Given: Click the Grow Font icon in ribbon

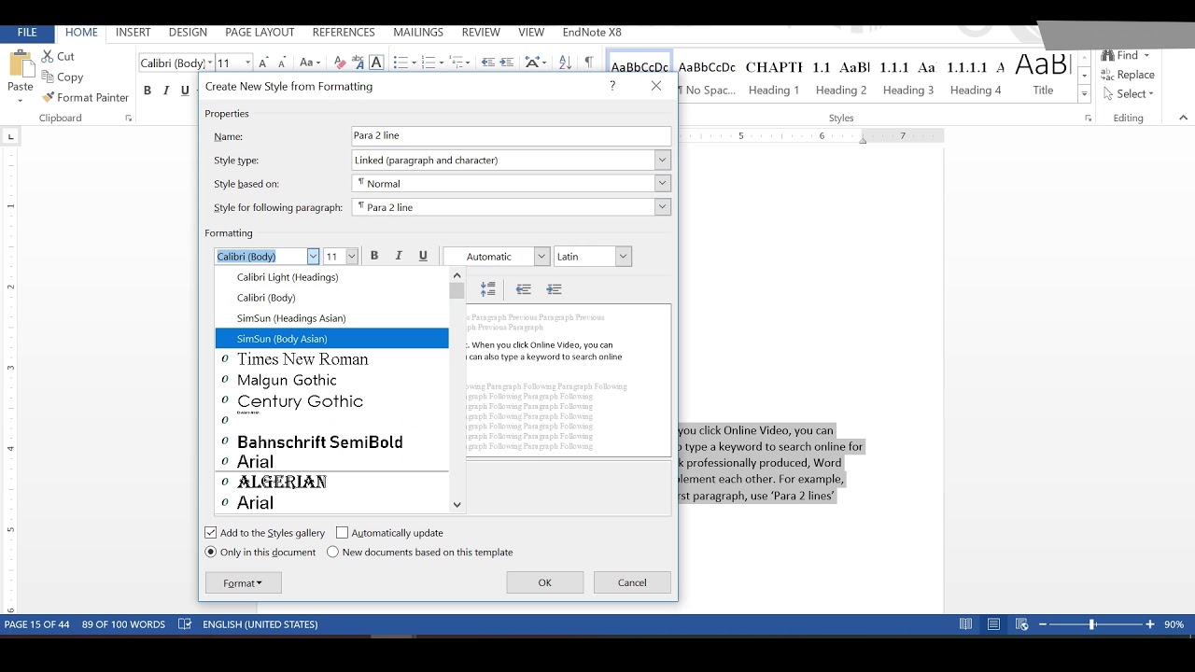Looking at the screenshot, I should tap(264, 63).
